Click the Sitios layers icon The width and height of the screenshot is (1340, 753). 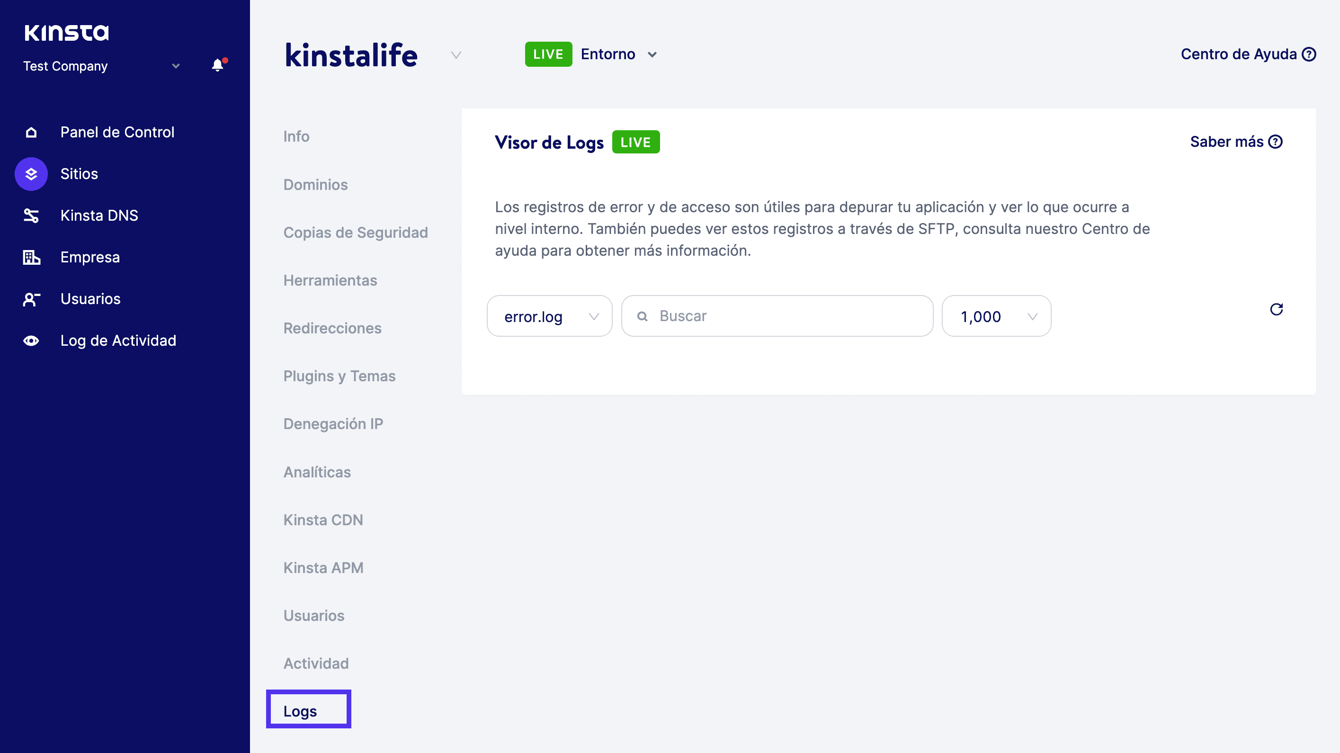click(31, 174)
